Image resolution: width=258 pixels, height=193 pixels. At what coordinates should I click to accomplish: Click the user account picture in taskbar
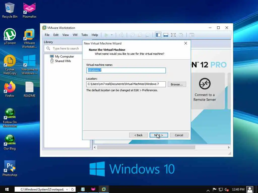click(x=250, y=189)
